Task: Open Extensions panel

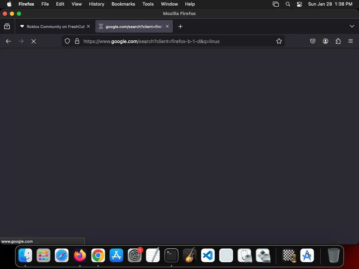Action: pyautogui.click(x=338, y=41)
